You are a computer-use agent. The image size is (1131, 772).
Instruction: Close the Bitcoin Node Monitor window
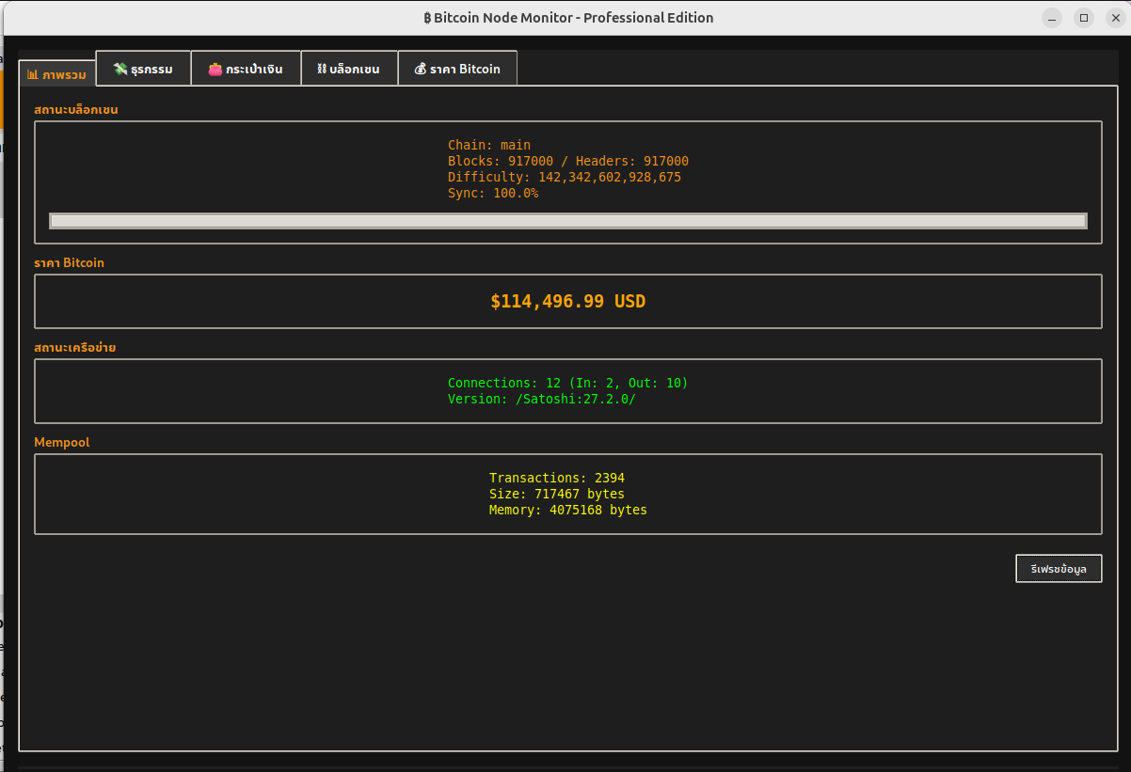tap(1114, 18)
